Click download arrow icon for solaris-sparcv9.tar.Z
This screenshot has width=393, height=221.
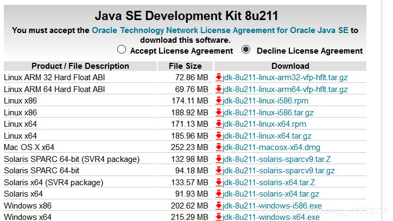coord(219,159)
